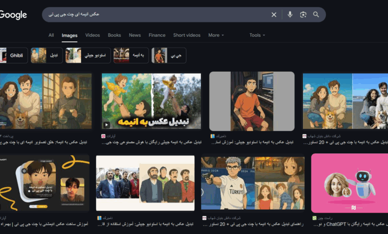Open the Books tab
Image resolution: width=388 pixels, height=234 pixels.
coord(114,35)
